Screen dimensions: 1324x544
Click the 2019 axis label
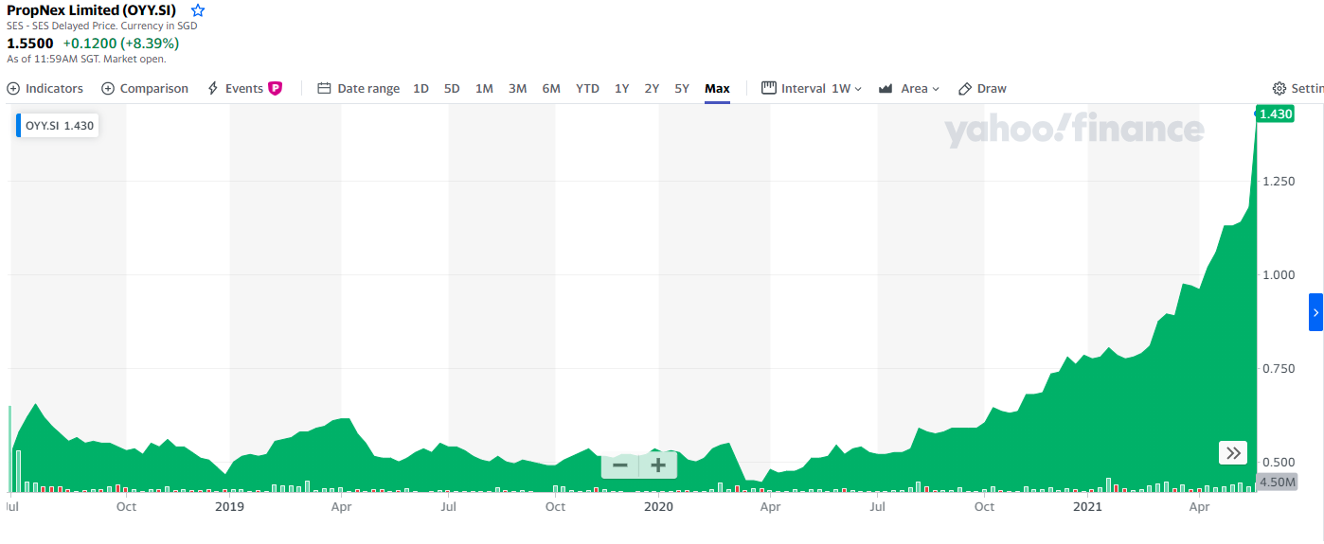pos(229,506)
